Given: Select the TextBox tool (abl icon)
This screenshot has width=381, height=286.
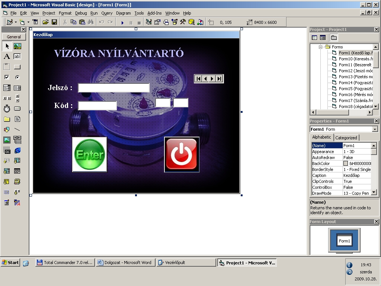Looking at the screenshot, I should 17,57.
